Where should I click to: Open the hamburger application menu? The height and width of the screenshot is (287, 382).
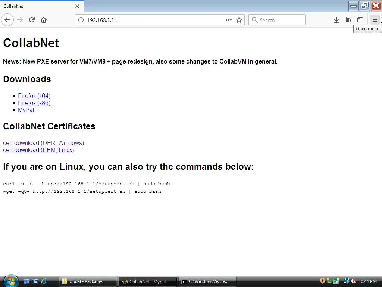pos(375,20)
